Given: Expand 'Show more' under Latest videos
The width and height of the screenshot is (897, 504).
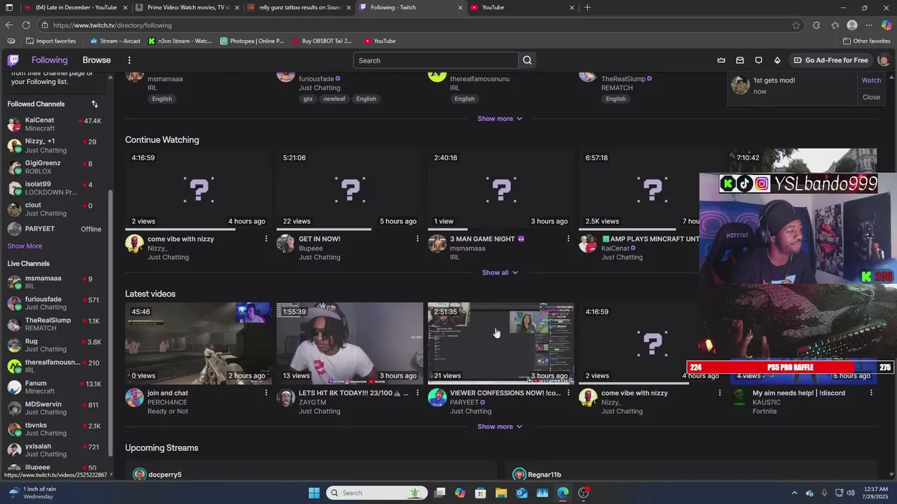Looking at the screenshot, I should 500,426.
